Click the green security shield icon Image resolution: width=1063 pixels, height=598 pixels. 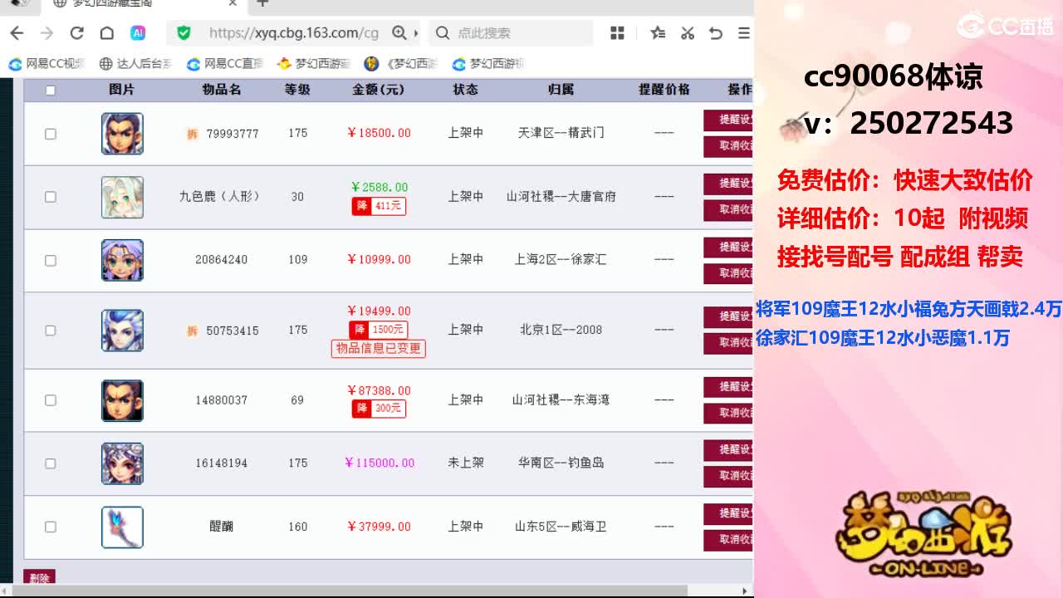click(x=184, y=33)
